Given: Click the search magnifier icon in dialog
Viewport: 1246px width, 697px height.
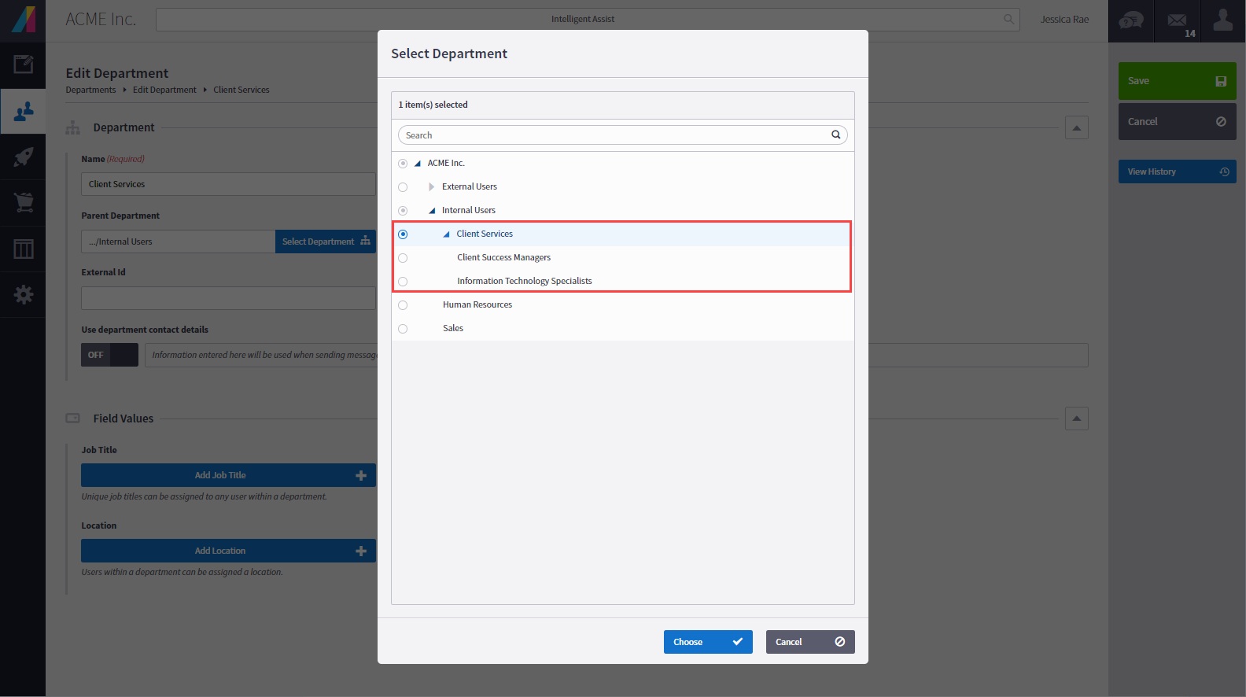Looking at the screenshot, I should (x=835, y=135).
